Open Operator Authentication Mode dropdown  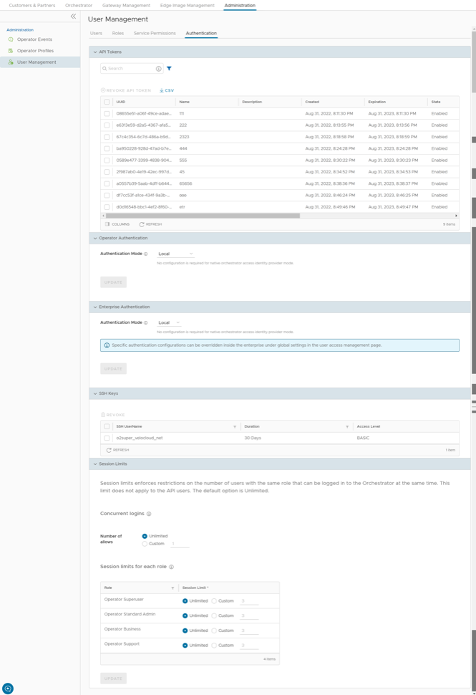175,254
